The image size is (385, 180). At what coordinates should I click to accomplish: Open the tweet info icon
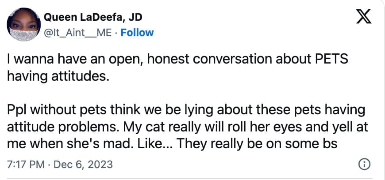(363, 165)
